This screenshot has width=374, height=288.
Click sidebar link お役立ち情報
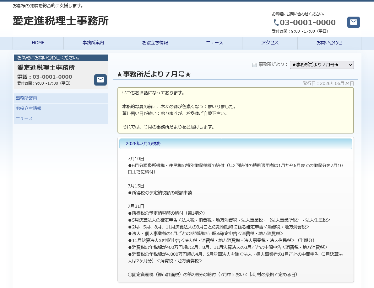point(61,108)
